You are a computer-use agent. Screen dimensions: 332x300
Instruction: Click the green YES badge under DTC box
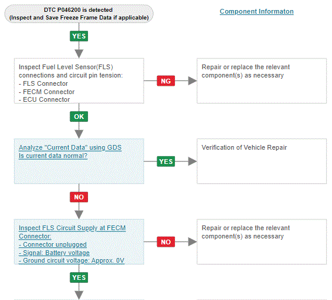79,36
